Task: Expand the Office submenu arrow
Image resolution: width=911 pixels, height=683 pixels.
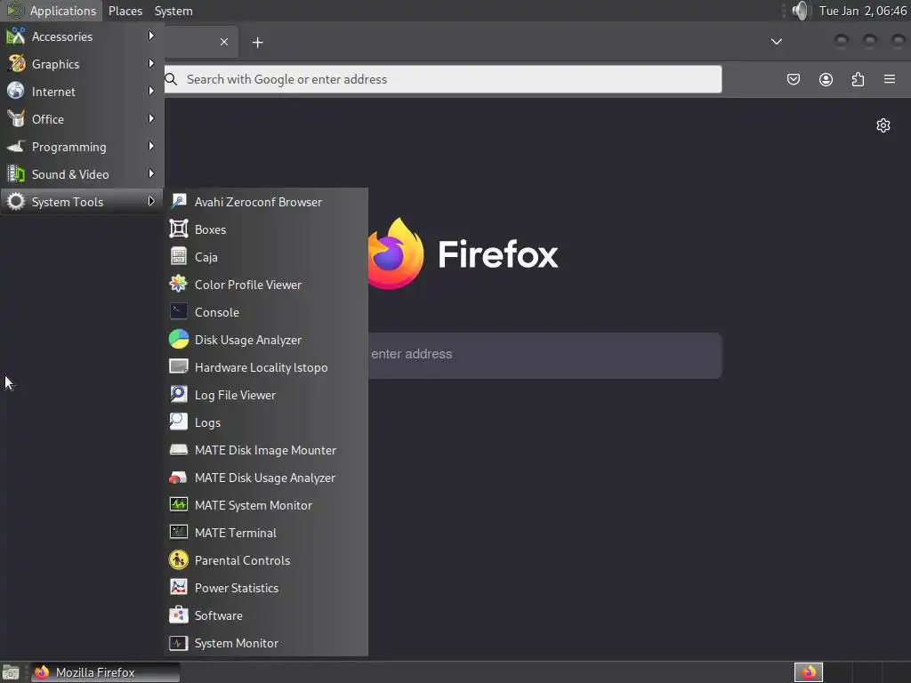Action: [x=151, y=118]
